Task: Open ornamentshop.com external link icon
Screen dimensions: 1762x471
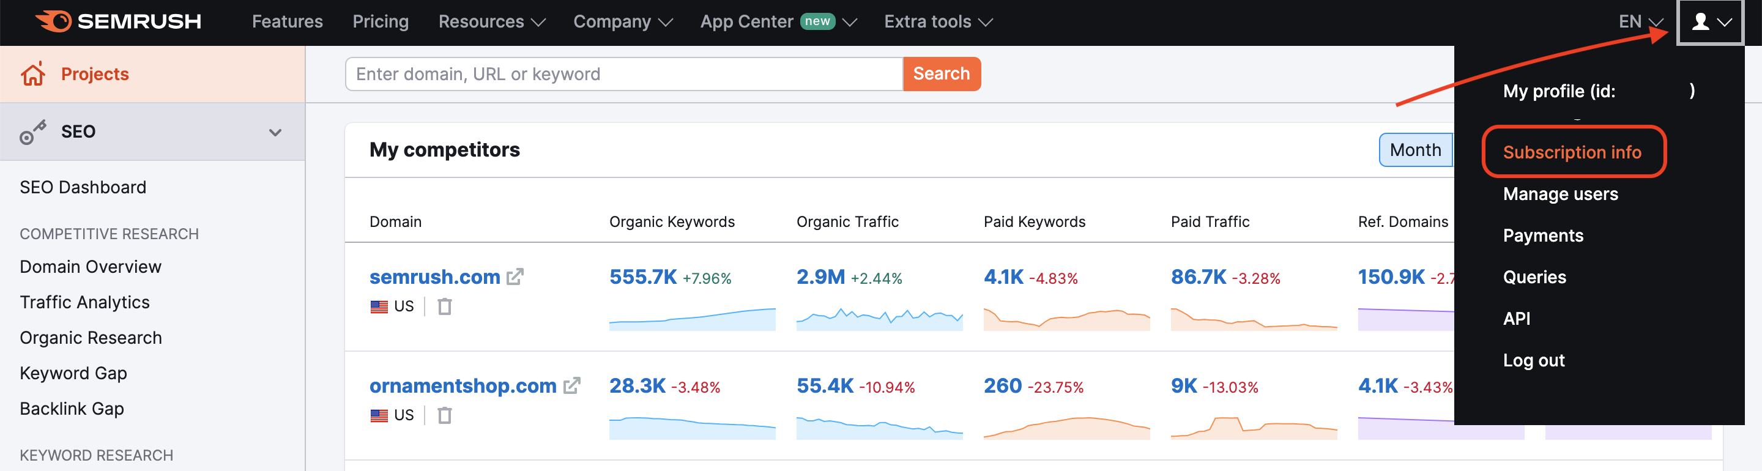Action: pos(572,385)
